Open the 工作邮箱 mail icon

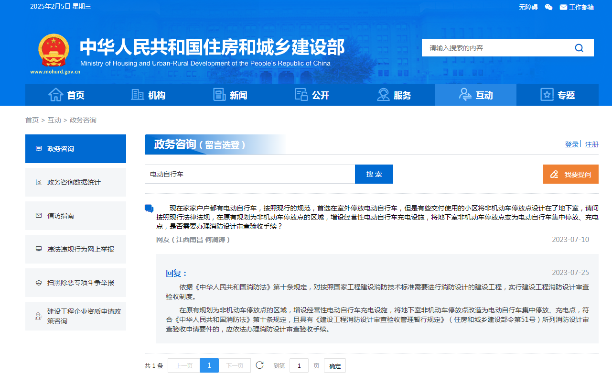[x=563, y=7]
